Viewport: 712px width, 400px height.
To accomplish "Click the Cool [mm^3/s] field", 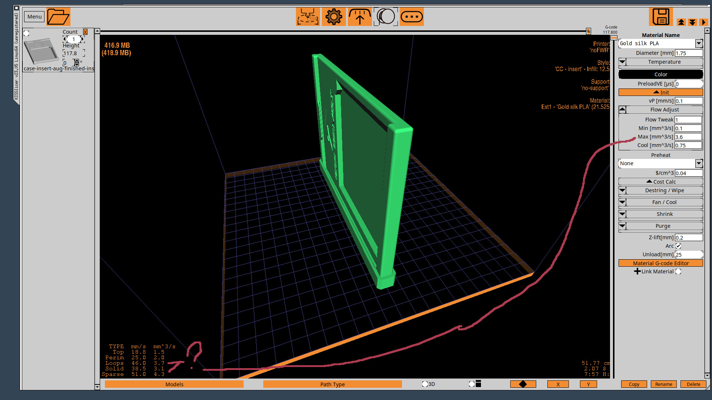I will (688, 145).
